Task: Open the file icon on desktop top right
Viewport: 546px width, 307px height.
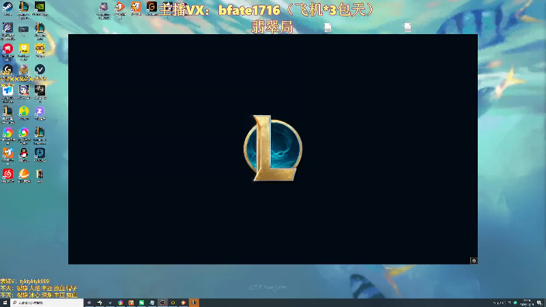Action: (407, 27)
